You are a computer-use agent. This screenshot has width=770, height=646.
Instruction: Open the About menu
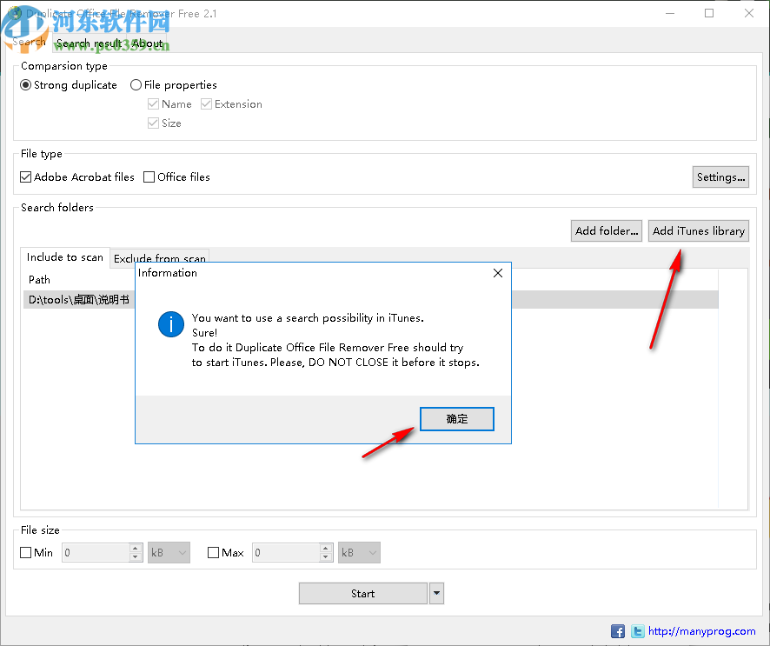[x=147, y=43]
